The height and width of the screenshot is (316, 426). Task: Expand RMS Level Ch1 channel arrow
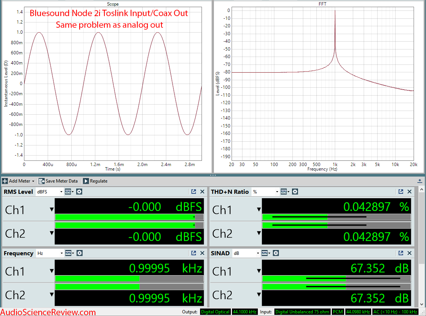coord(52,210)
